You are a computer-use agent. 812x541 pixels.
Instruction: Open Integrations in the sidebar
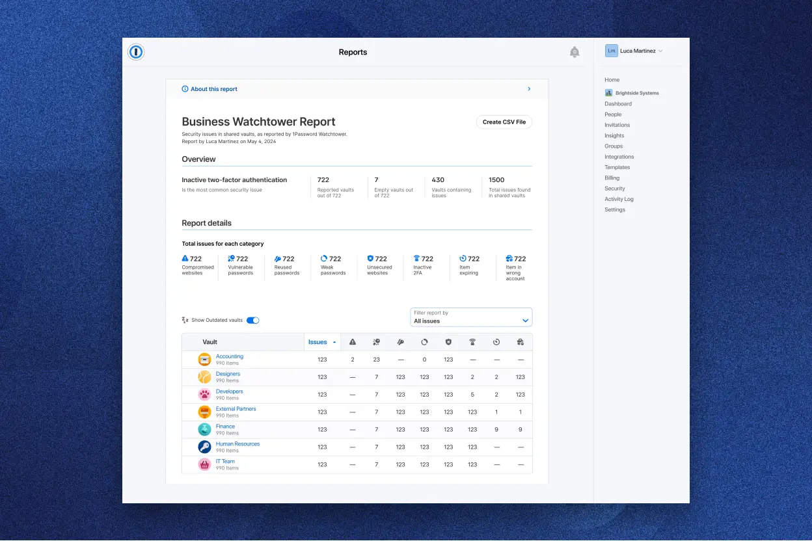point(619,157)
